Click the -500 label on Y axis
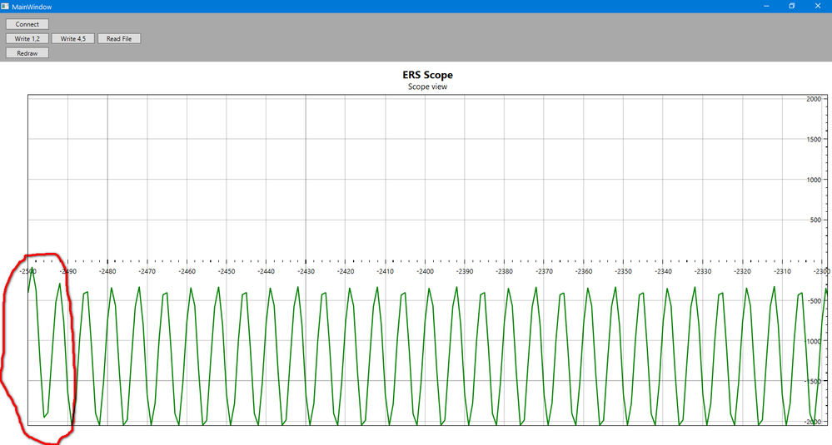 (x=814, y=301)
